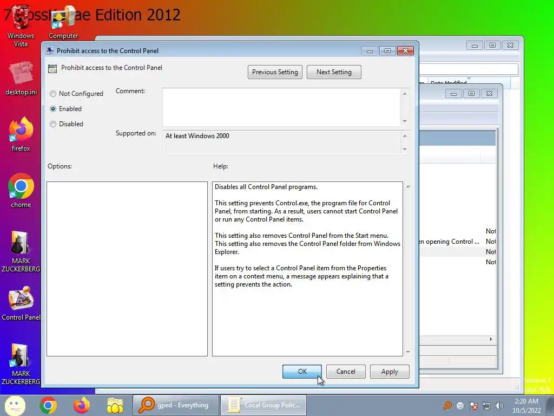
Task: Switch to Local Group Policy taskbar window
Action: (263, 405)
